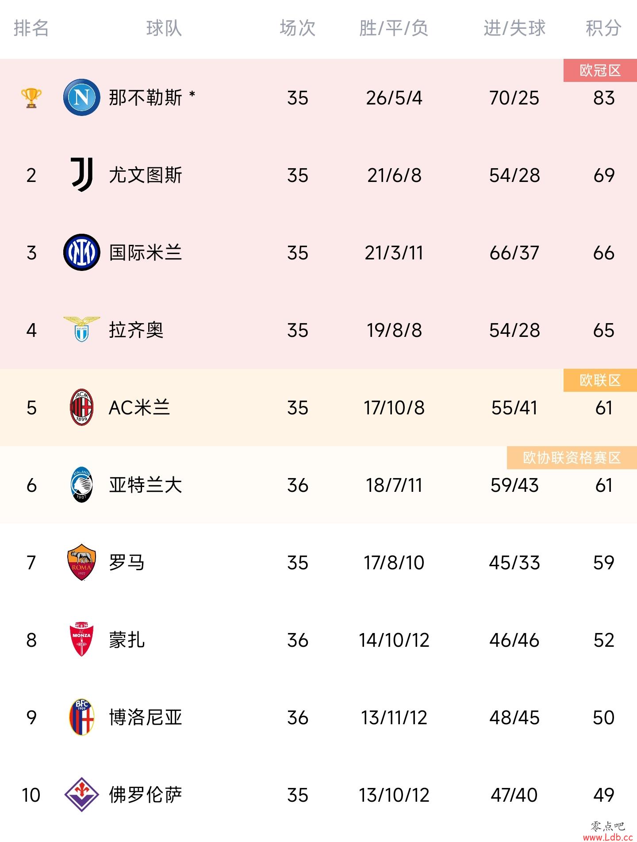Open the Bologna BFC crest
This screenshot has height=842, width=637.
point(82,717)
